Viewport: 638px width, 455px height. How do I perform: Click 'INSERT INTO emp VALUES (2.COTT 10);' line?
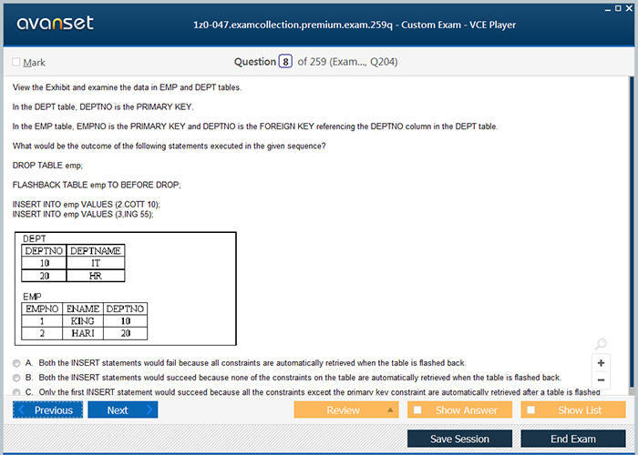(87, 205)
